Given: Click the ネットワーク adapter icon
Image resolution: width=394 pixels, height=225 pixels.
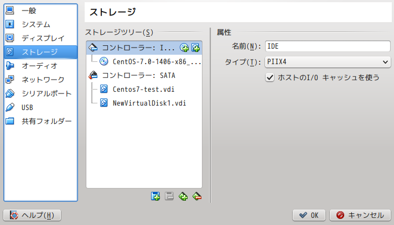Looking at the screenshot, I should coord(10,80).
